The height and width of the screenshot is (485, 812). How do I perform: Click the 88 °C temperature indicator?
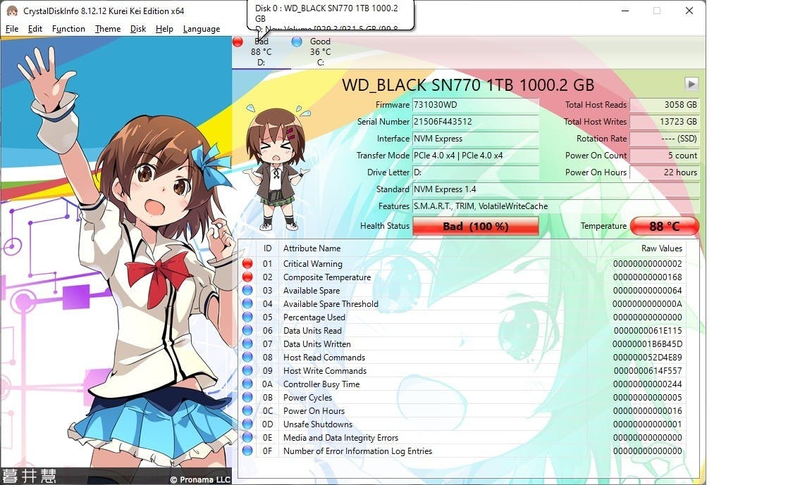[664, 226]
